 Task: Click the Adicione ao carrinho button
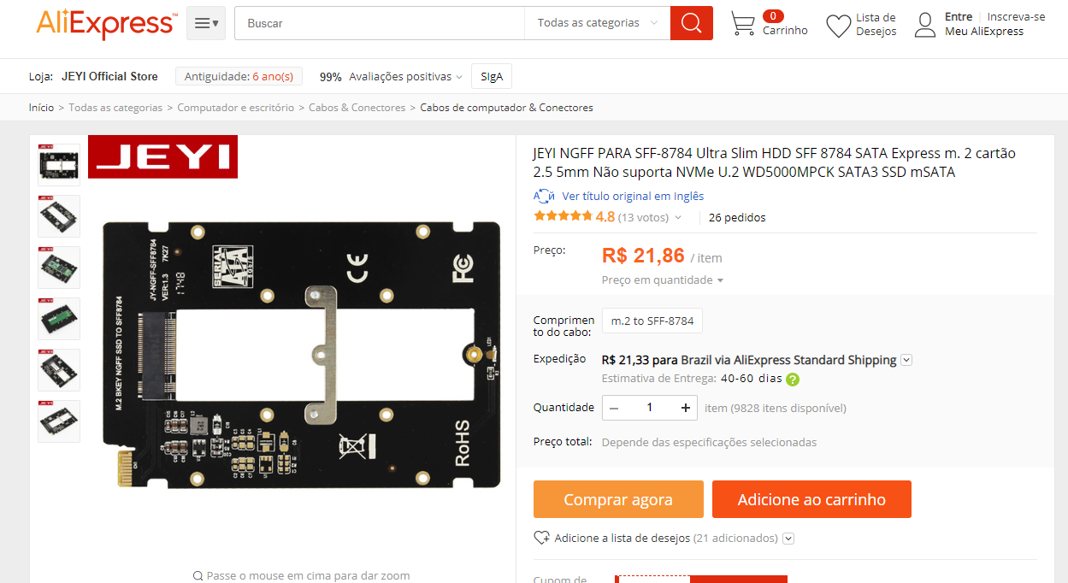tap(811, 499)
